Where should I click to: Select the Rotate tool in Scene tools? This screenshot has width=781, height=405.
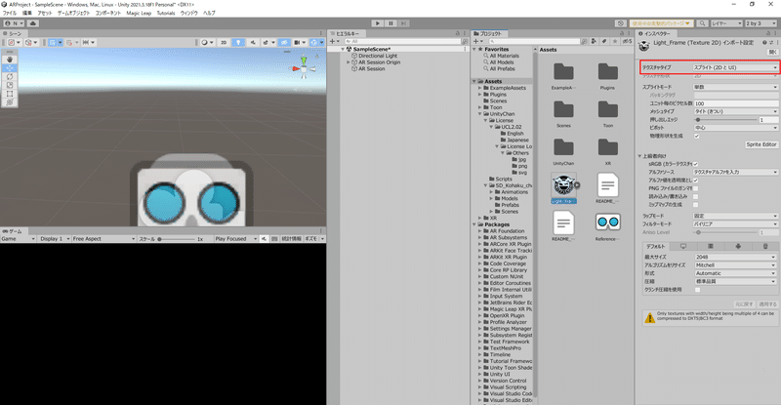pyautogui.click(x=10, y=76)
